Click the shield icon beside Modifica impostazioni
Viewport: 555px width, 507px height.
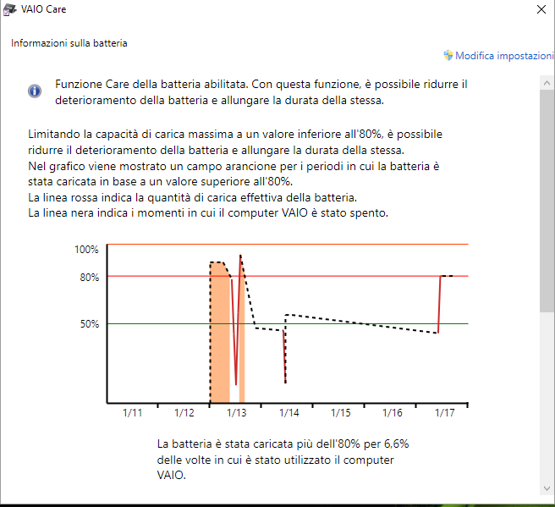click(448, 55)
